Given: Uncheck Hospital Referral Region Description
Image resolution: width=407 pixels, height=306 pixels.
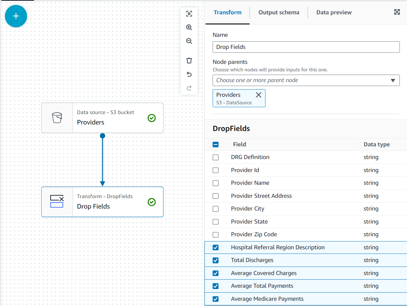Looking at the screenshot, I should tap(216, 247).
